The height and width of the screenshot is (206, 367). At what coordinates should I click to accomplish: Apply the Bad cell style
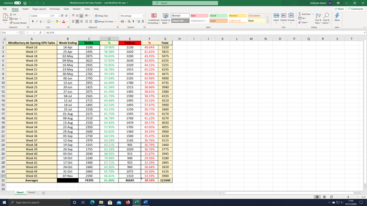pyautogui.click(x=199, y=15)
